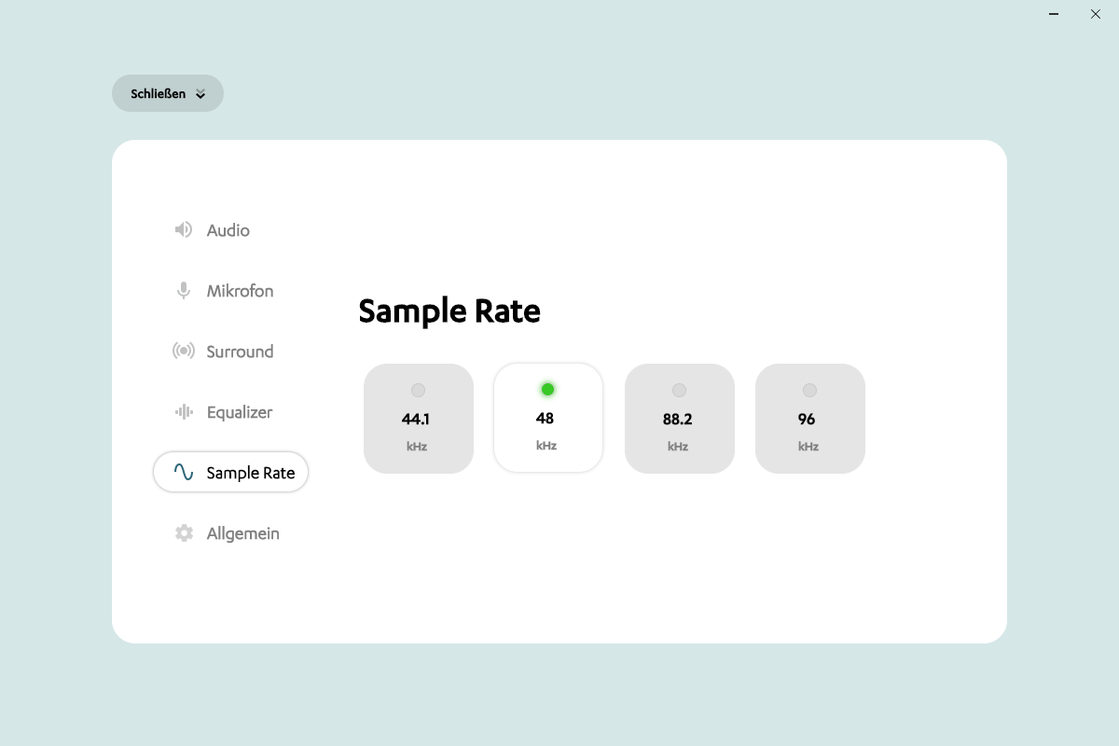Viewport: 1119px width, 746px height.
Task: Choose the 88.2 kHz sample rate card
Action: coord(680,419)
